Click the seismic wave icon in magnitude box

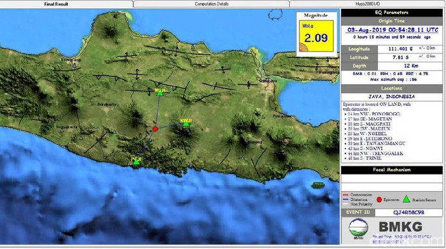coord(304,47)
